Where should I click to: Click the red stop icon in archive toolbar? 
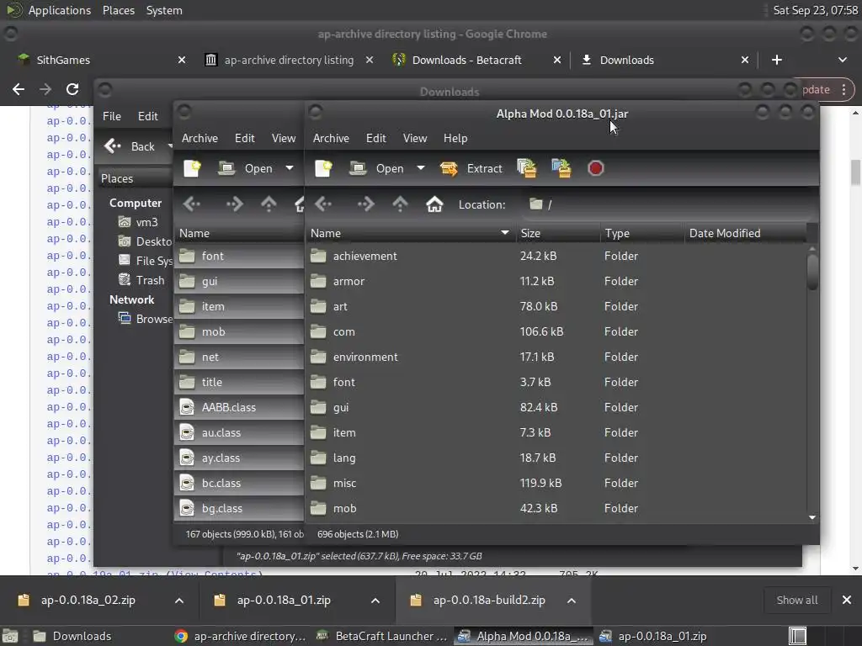[595, 168]
